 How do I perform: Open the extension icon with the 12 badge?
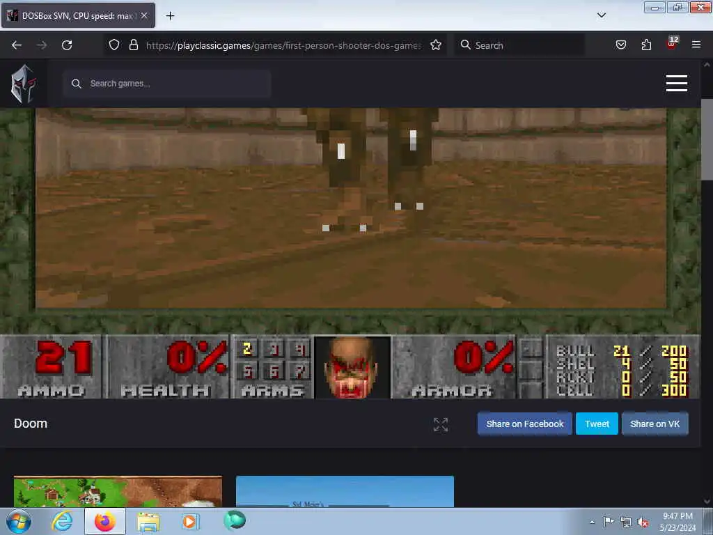click(672, 44)
